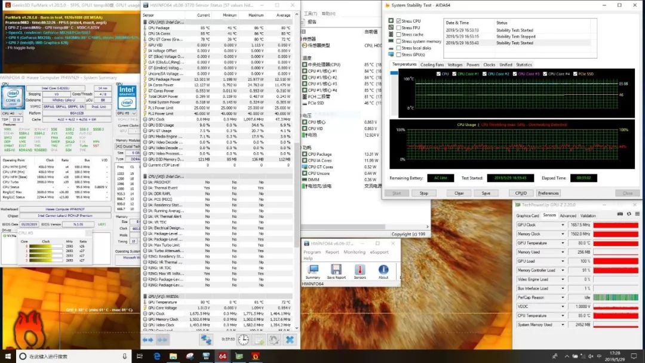The width and height of the screenshot is (645, 363).
Task: Open the GPU Temperature sensor dropdown
Action: (563, 243)
